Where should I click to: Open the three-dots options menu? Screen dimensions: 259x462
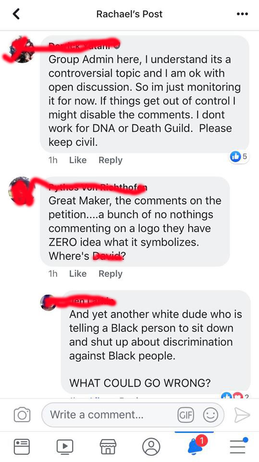point(242,14)
